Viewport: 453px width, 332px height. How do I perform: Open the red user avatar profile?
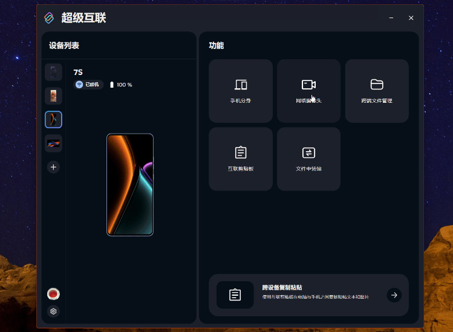(x=53, y=294)
